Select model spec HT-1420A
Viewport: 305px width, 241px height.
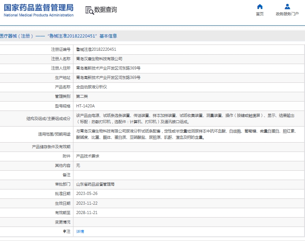click(x=86, y=106)
